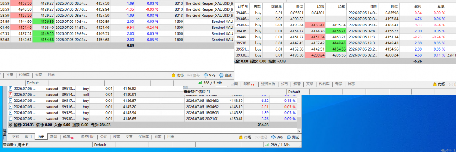456x152 pixels.
Task: Click order icon of row 39529 buy
Action: click(x=11, y=112)
